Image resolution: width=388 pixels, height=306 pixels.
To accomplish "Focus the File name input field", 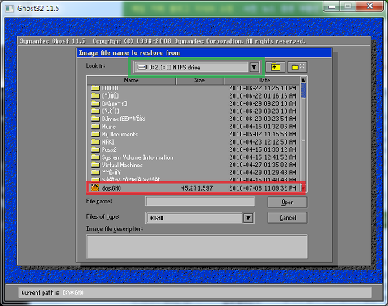I will (x=200, y=201).
